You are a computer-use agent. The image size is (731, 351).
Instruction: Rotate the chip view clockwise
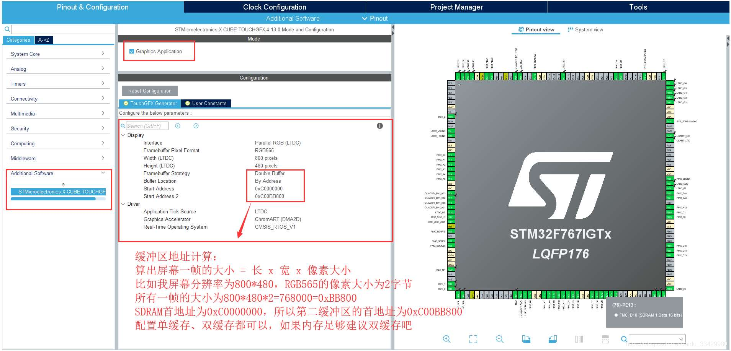526,339
